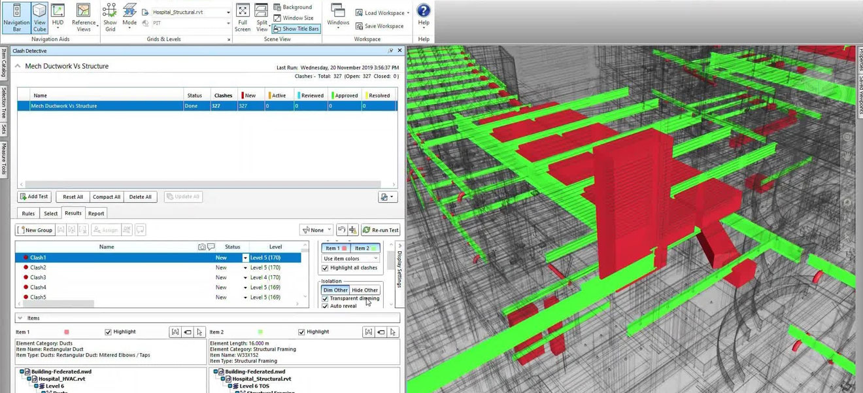Image resolution: width=863 pixels, height=393 pixels.
Task: Click the Item 1 red color swatch
Action: click(67, 332)
